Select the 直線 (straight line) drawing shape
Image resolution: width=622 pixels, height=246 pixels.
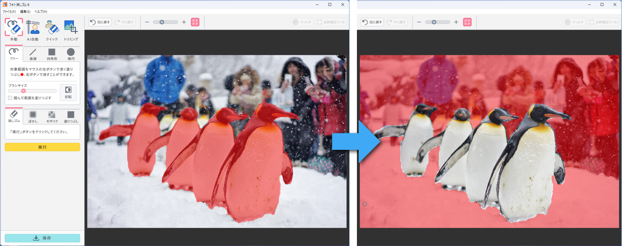(33, 54)
